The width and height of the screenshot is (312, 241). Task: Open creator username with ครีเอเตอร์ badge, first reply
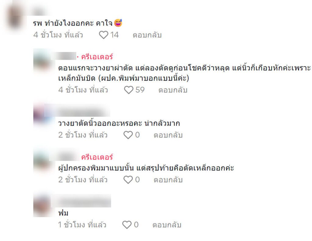coord(64,56)
